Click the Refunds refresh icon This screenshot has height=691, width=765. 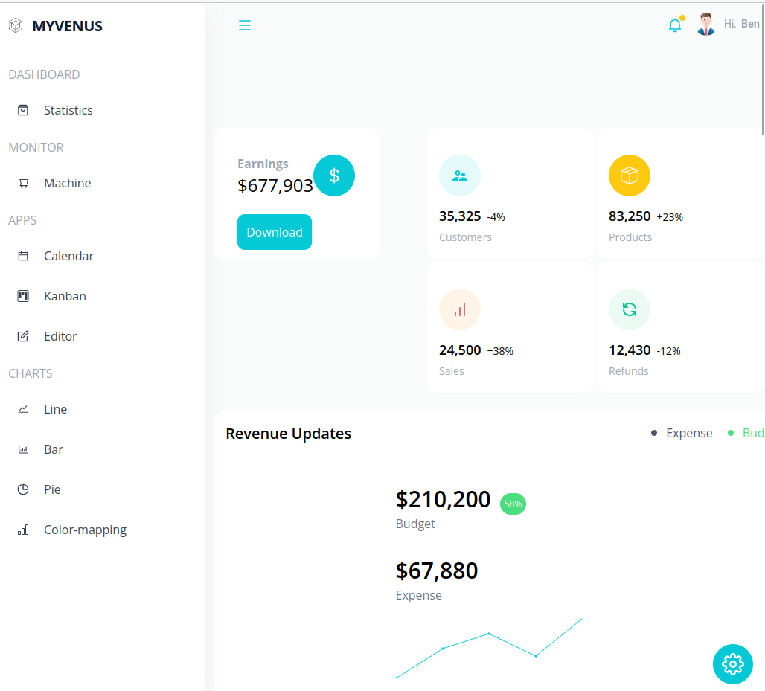pos(630,309)
